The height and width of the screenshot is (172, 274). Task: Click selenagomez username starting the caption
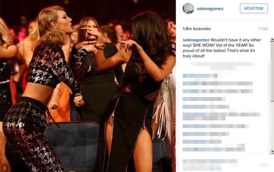tap(196, 40)
